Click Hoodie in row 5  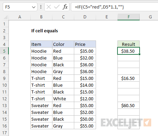[41, 51]
